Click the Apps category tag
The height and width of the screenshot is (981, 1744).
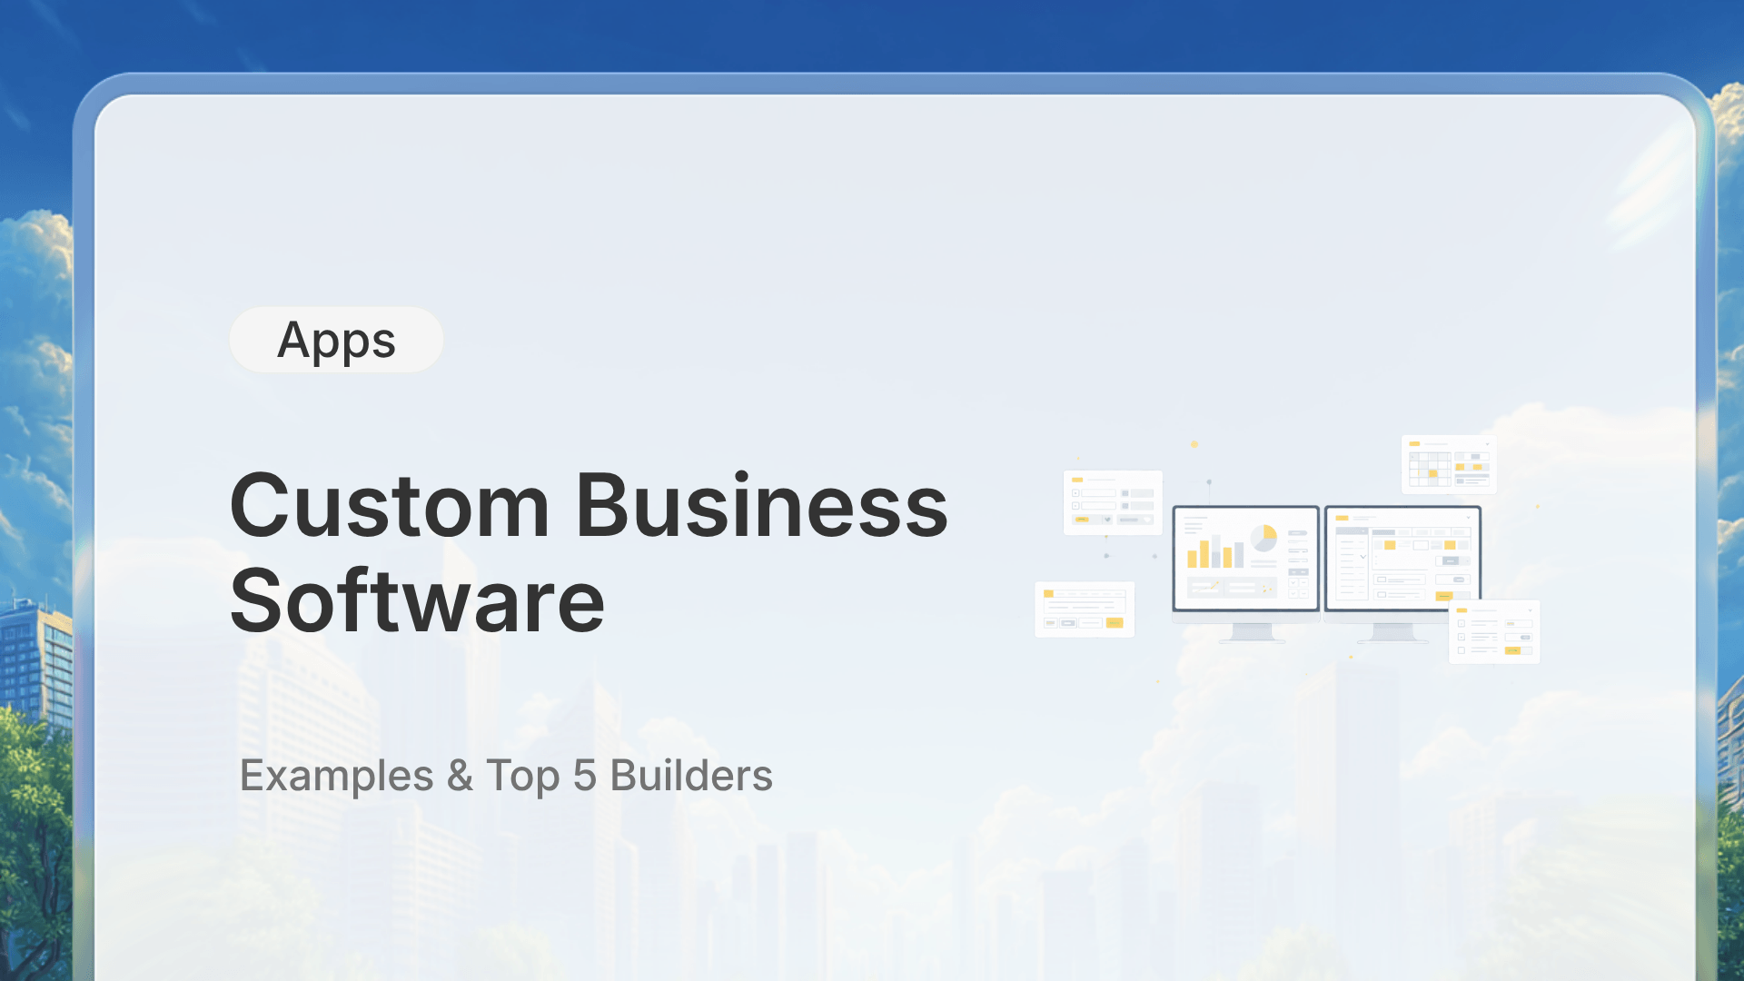click(336, 341)
